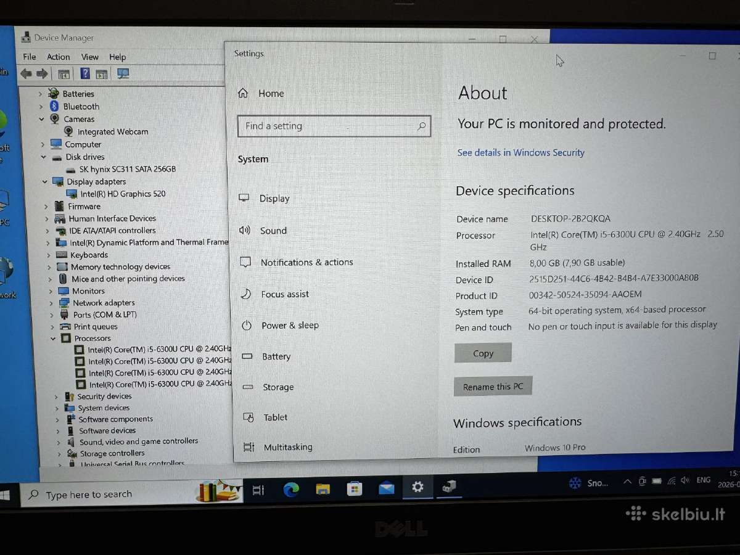
Task: Click the Windows Start button
Action: pyautogui.click(x=6, y=495)
